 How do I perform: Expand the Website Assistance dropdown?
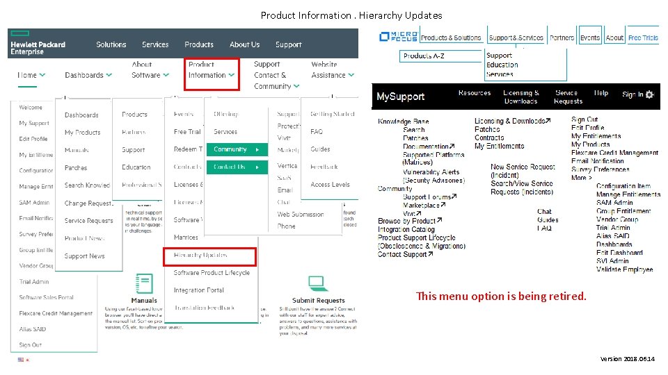333,69
